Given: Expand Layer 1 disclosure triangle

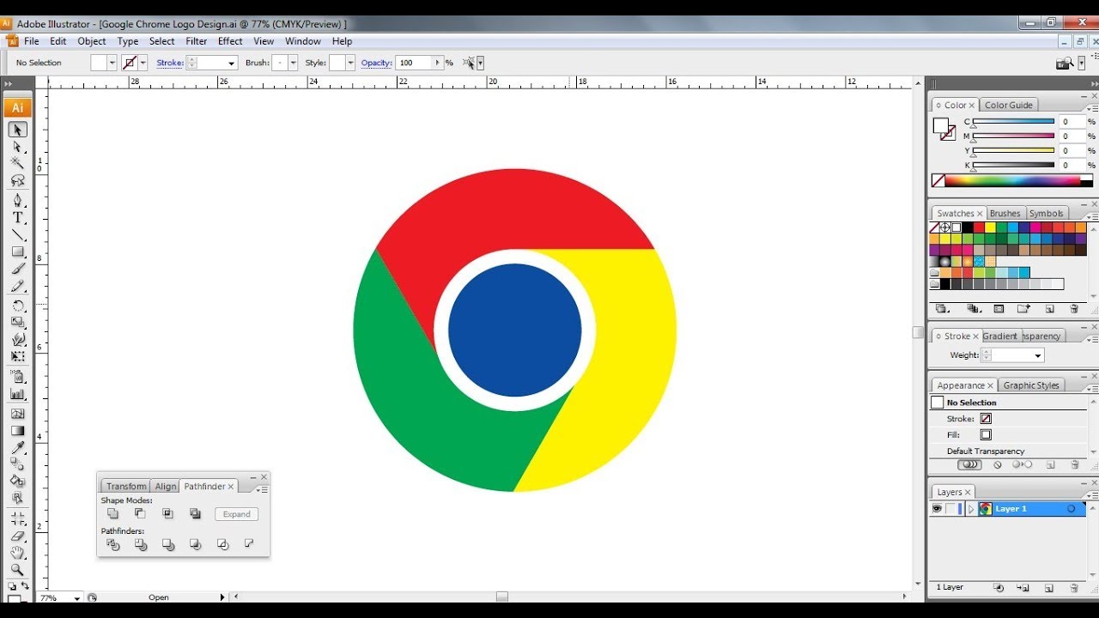Looking at the screenshot, I should click(x=972, y=509).
